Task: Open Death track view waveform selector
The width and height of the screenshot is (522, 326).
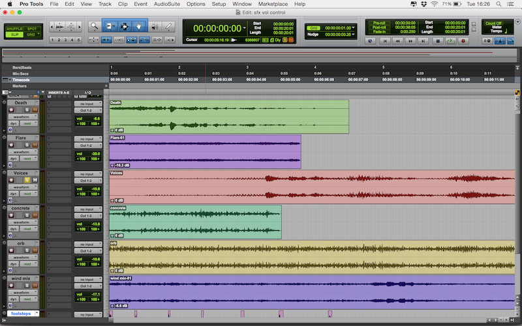Action: (x=23, y=117)
